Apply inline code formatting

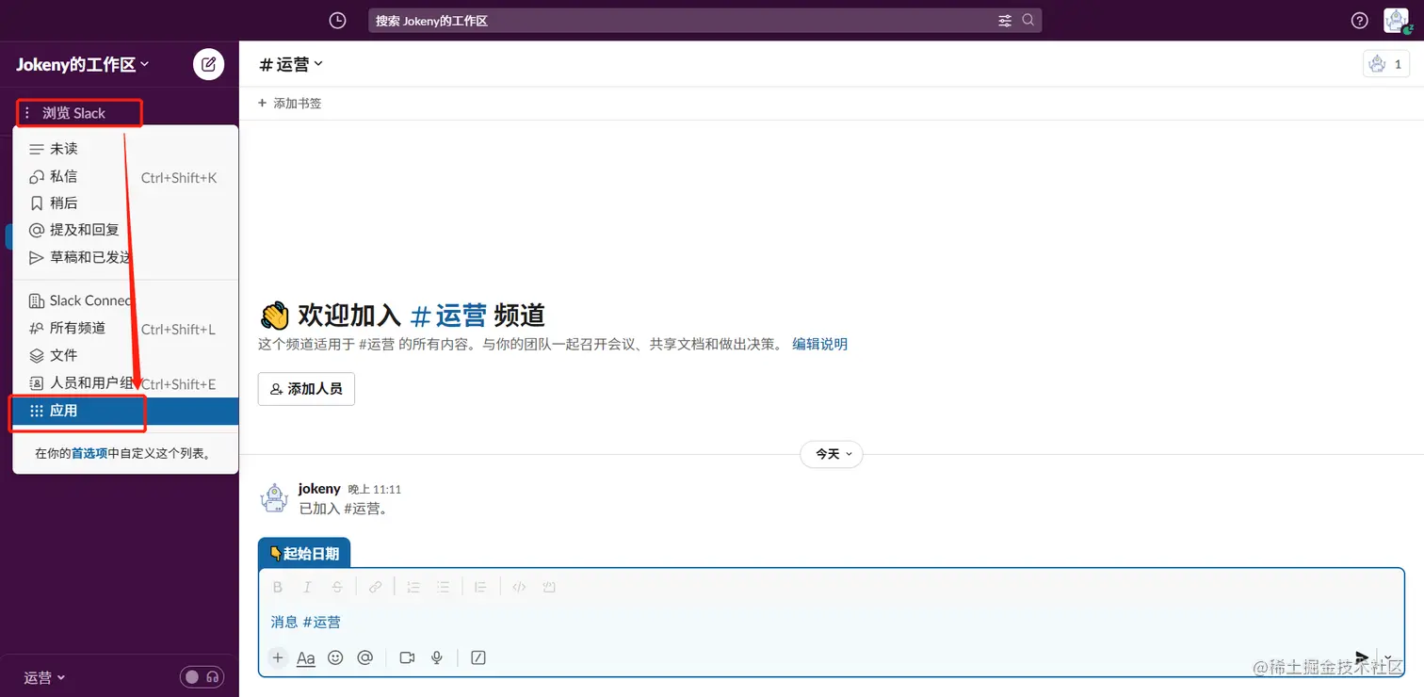coord(519,587)
